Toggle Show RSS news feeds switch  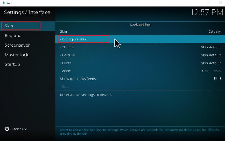[x=217, y=78]
